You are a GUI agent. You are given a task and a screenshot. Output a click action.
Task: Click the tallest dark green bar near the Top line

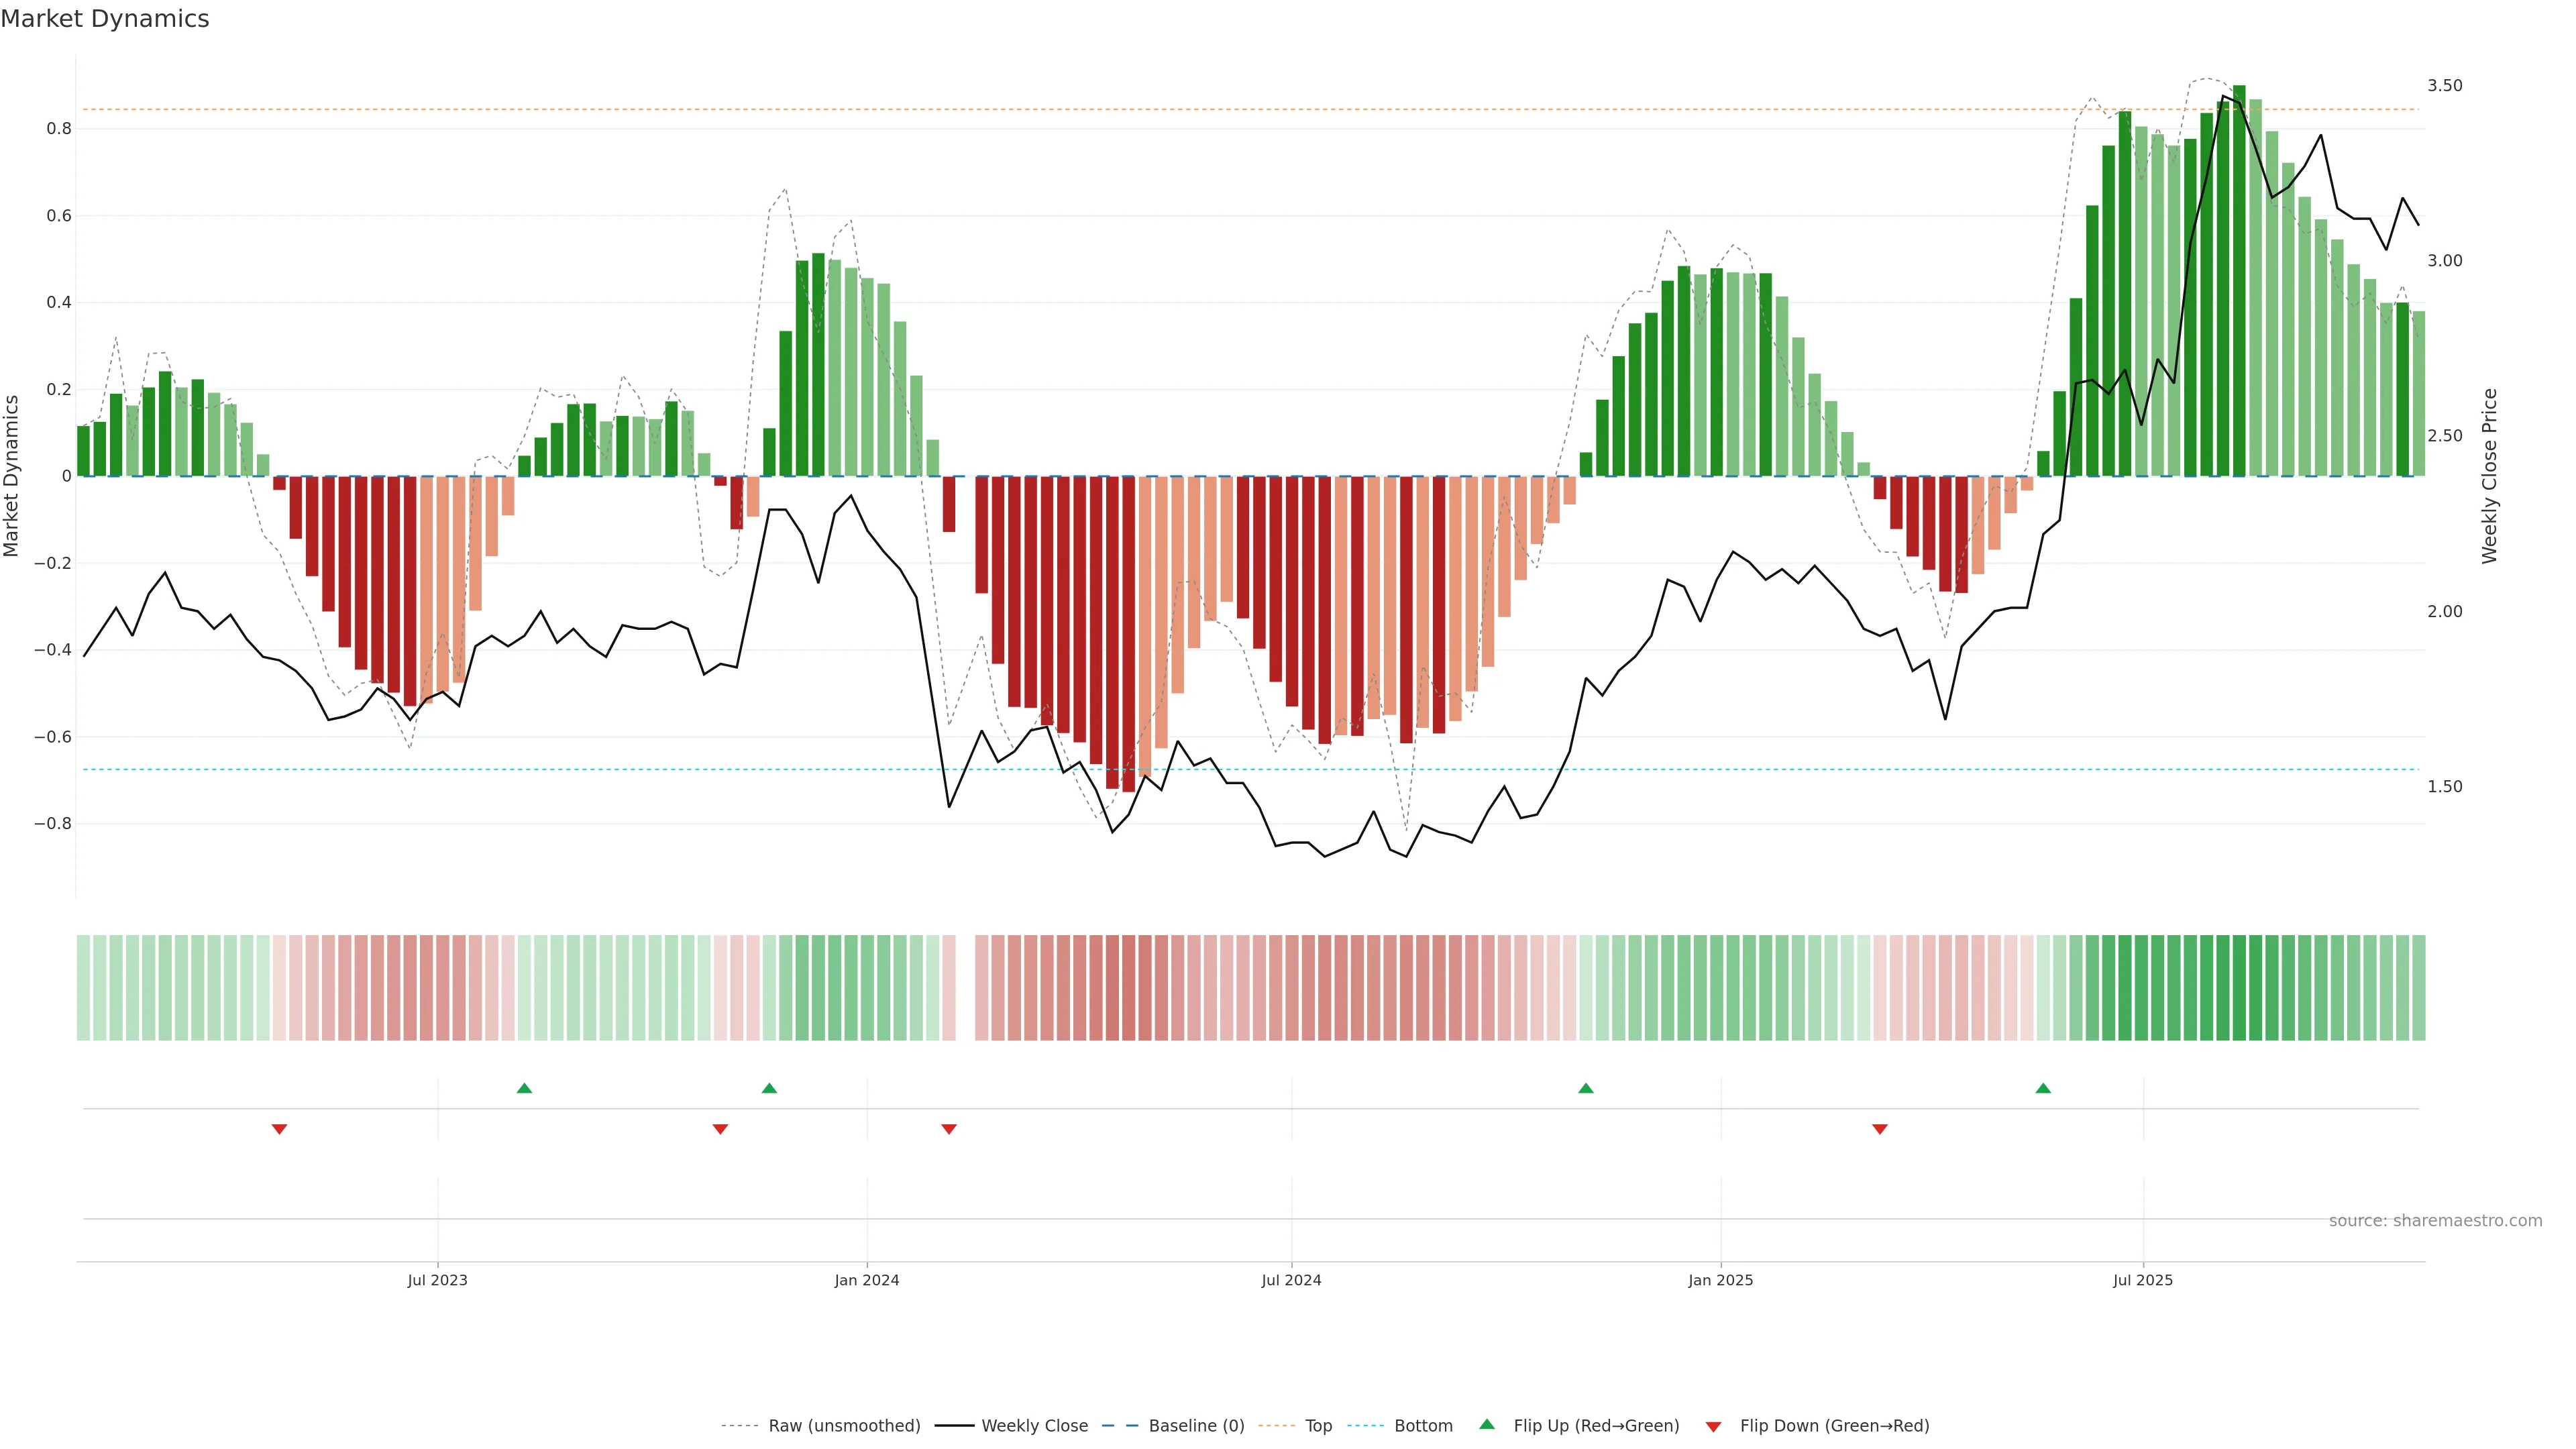[2239, 280]
